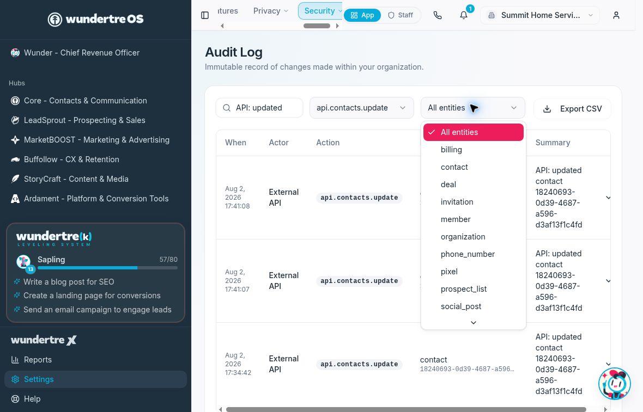The height and width of the screenshot is (412, 643).
Task: Expand the 17:41:08 audit log row
Action: click(x=608, y=198)
